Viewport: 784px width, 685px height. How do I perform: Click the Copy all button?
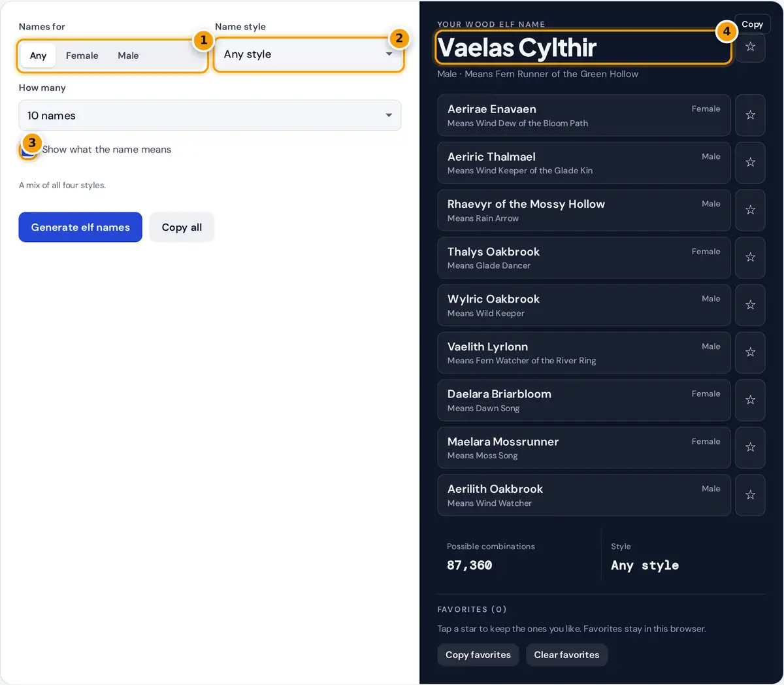pyautogui.click(x=182, y=227)
